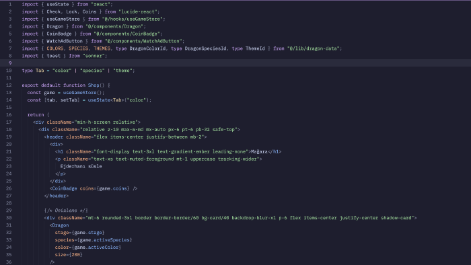The image size is (471, 265).
Task: Click the "sonner" string on line 8
Action: (94, 56)
